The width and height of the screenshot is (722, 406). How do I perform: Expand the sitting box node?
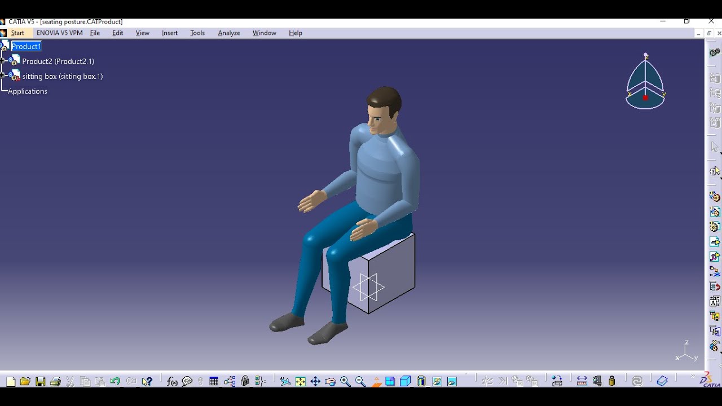3,75
